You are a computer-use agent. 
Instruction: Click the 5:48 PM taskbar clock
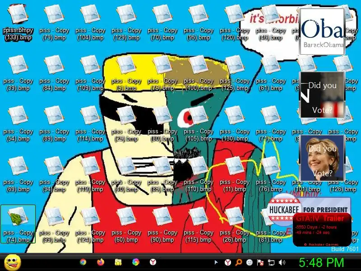click(321, 263)
